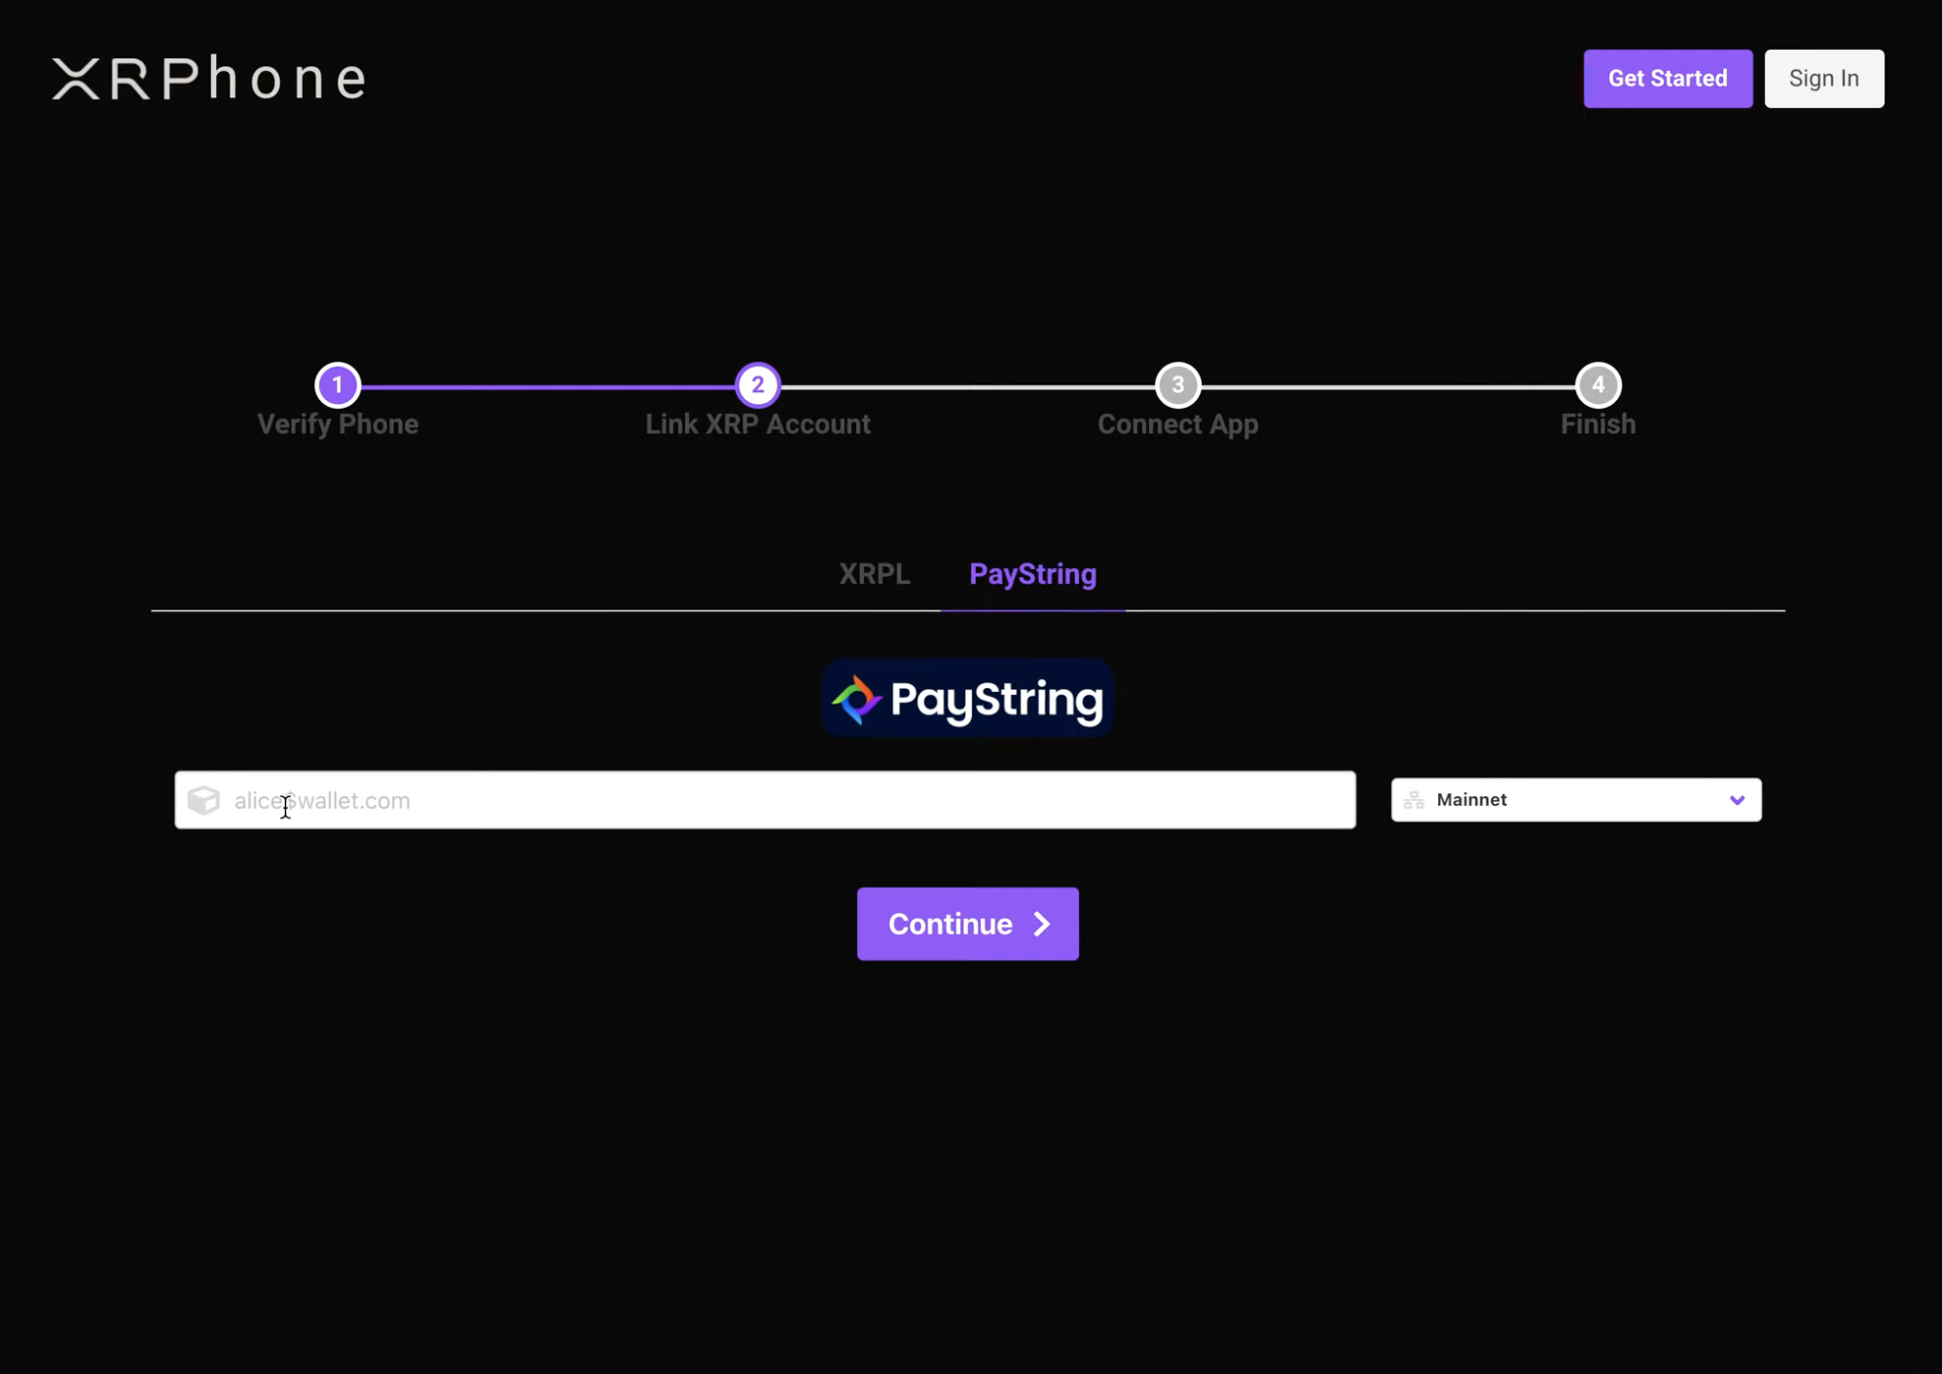The image size is (1942, 1374).
Task: Click the network icon beside Mainnet
Action: pos(1414,800)
